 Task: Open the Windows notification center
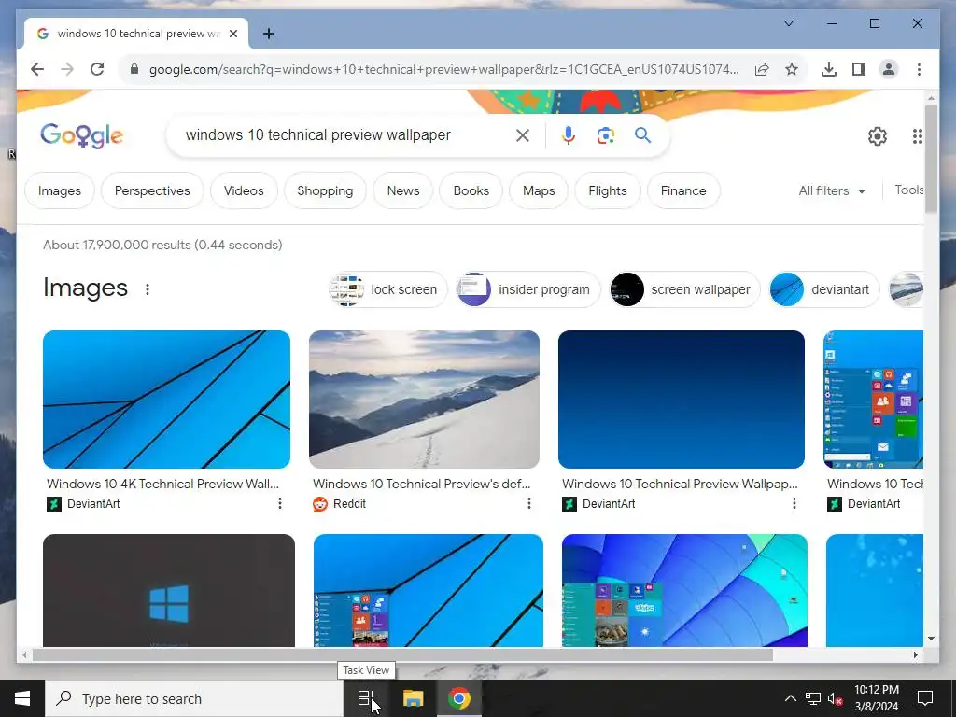pos(925,698)
